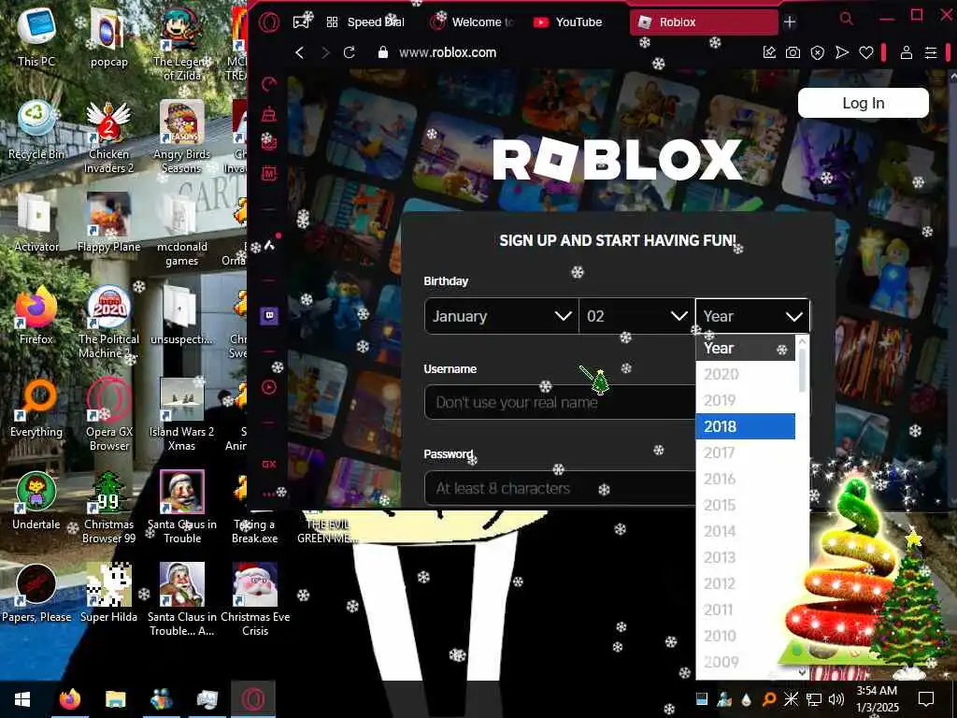Select the Super Hilda desktop icon
This screenshot has width=957, height=718.
tap(108, 594)
